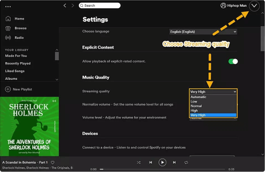Click A Scandal in Bohemia track title
Screen dimensions: 265x172
point(25,162)
